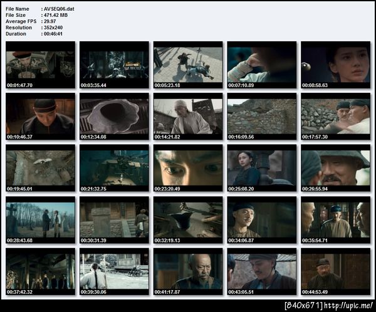
Task: Click the Average FPS label
Action: [x=21, y=21]
